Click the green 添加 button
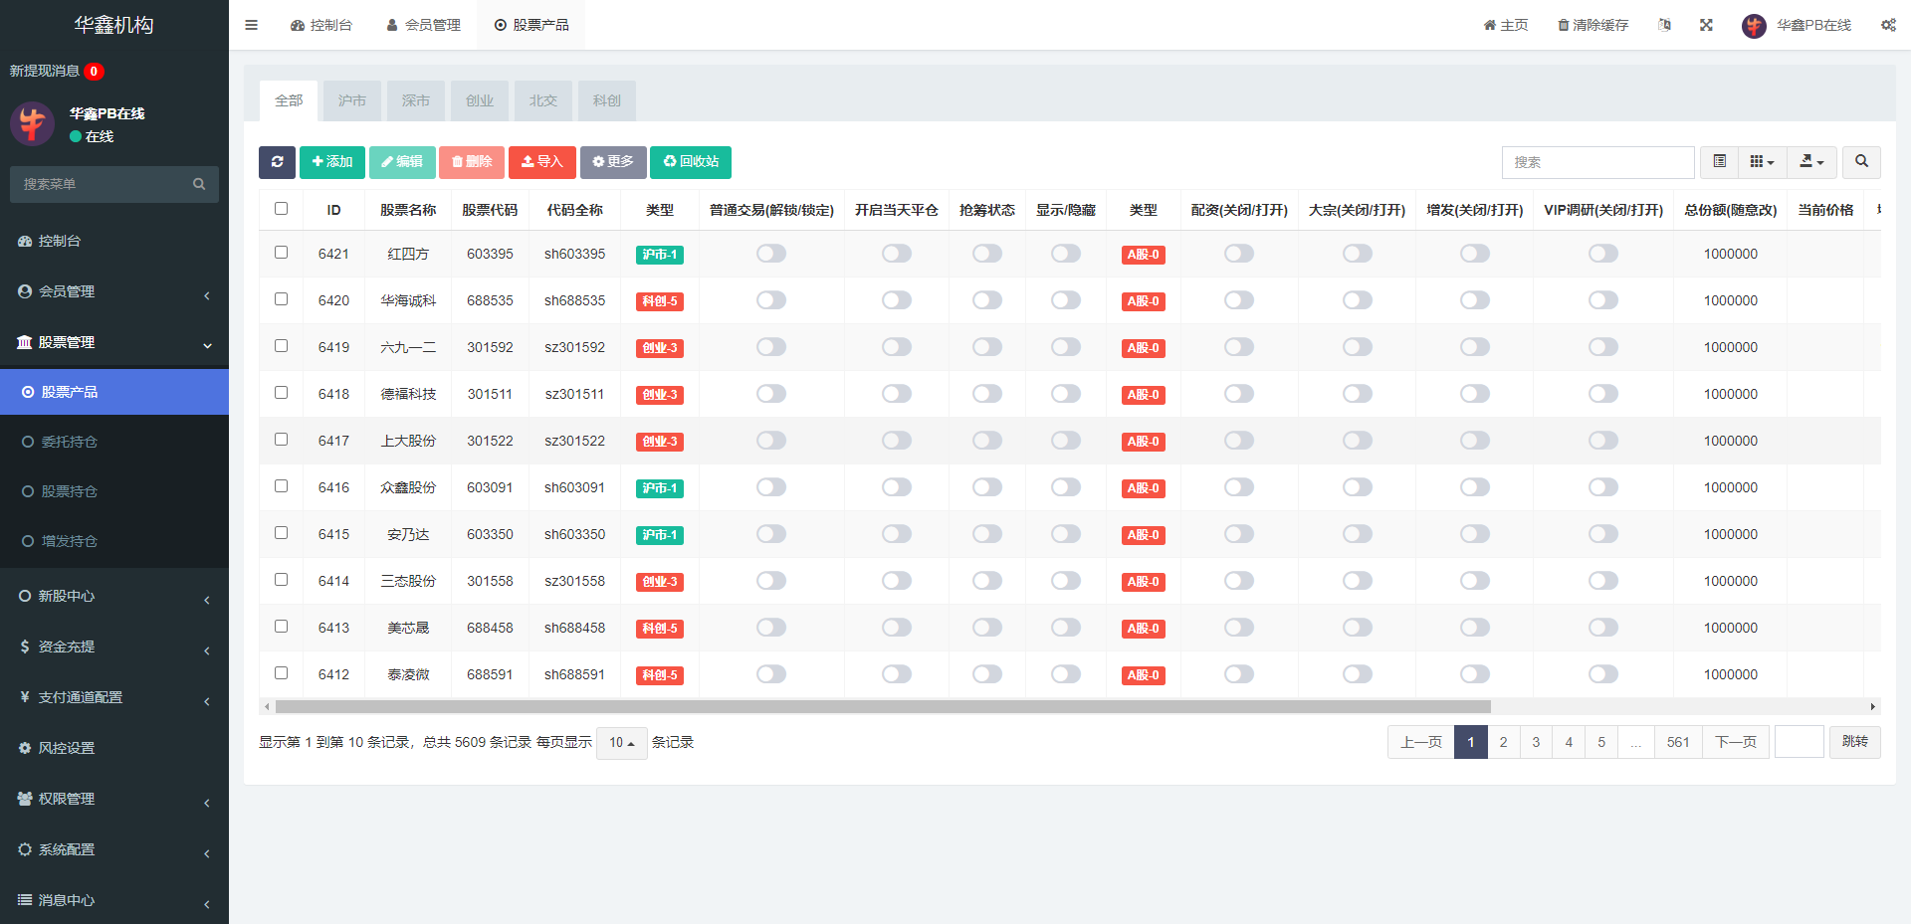1911x924 pixels. click(332, 162)
